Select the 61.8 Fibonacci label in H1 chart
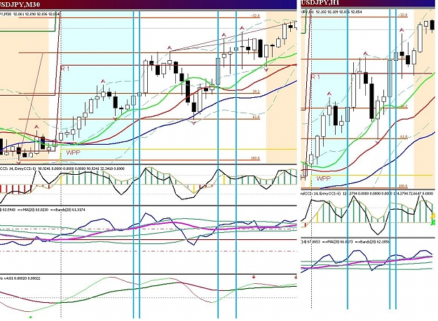The image size is (438, 321). point(404,137)
